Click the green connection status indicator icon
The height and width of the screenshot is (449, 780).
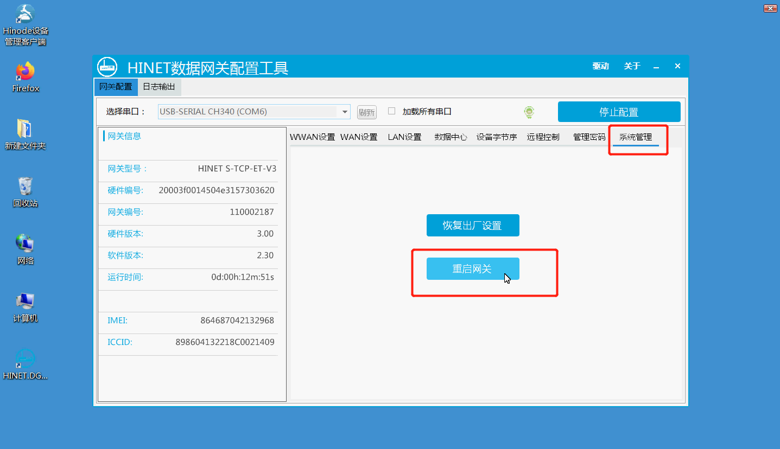click(529, 111)
